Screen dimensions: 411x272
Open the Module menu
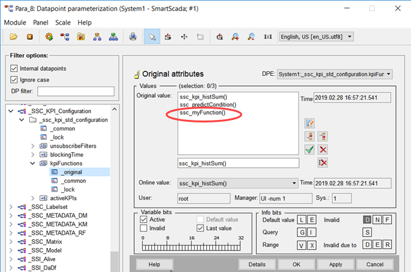tap(15, 22)
